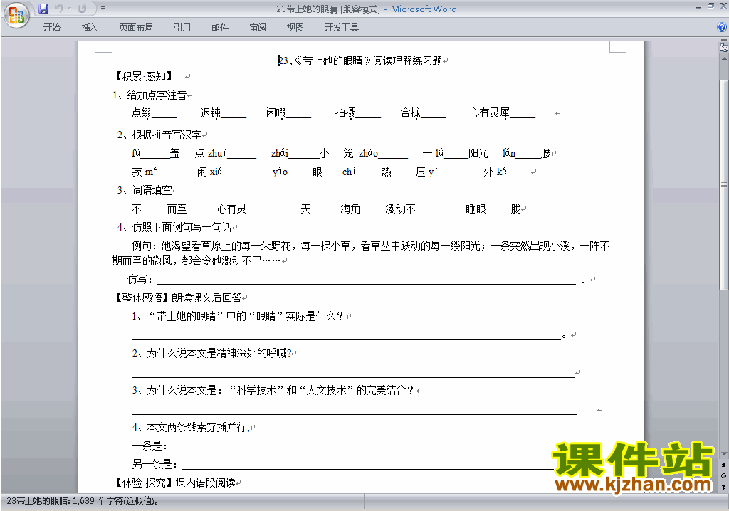
Task: Click the phrase '心有灵犀' with a blank after it
Action: [490, 113]
